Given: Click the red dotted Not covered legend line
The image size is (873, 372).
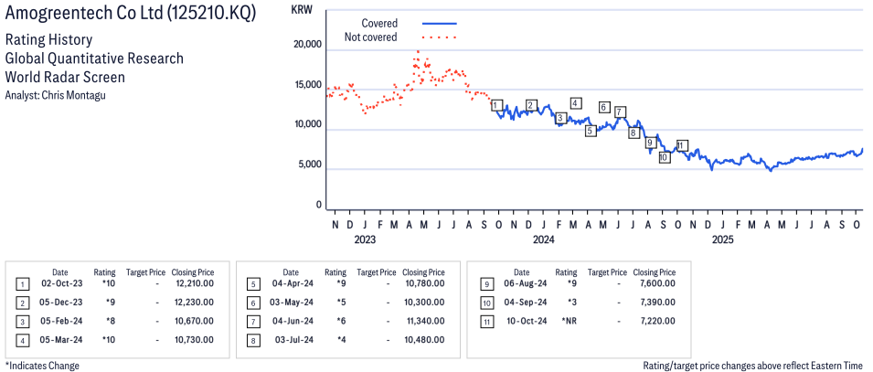Looking at the screenshot, I should click(x=440, y=37).
